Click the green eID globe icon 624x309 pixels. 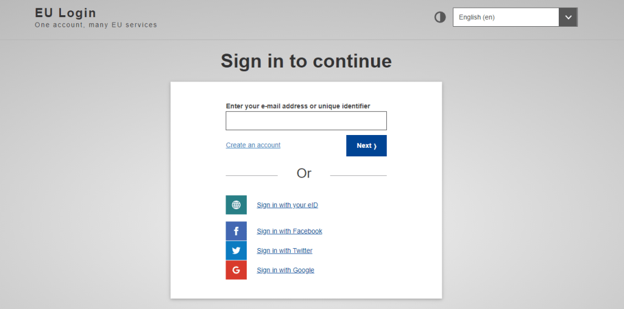pos(236,205)
